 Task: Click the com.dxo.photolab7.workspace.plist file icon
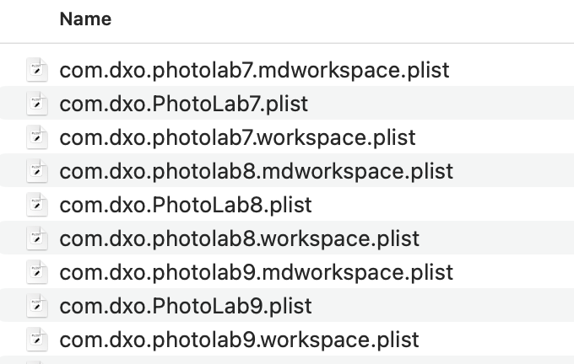click(37, 137)
